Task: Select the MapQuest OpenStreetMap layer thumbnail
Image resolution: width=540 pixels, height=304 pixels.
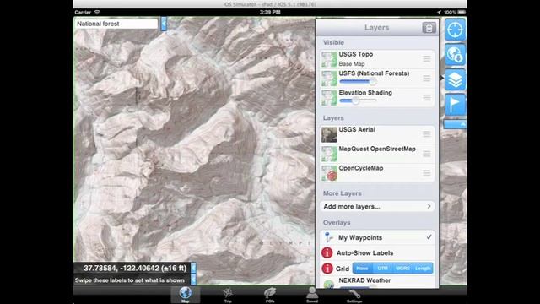Action: pos(329,154)
